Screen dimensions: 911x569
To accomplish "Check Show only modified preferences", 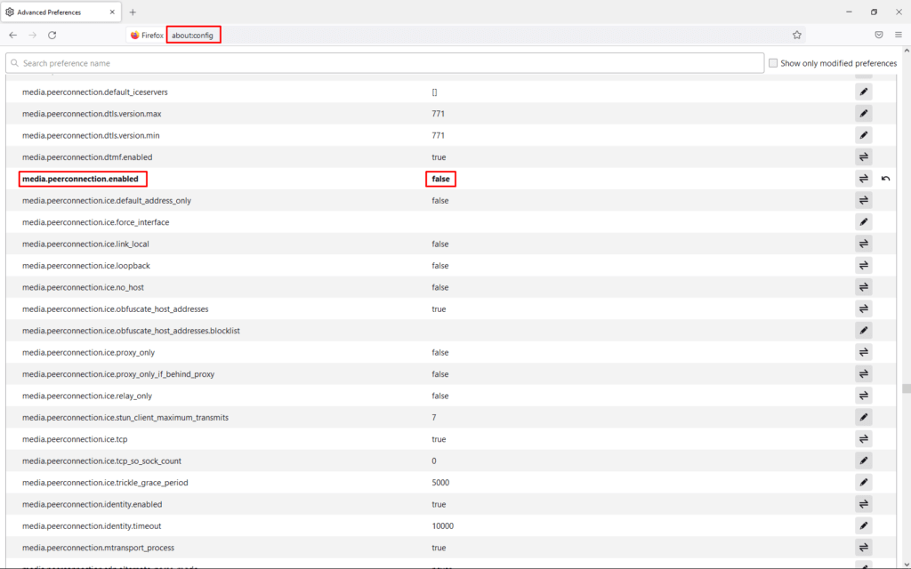I will [x=773, y=62].
